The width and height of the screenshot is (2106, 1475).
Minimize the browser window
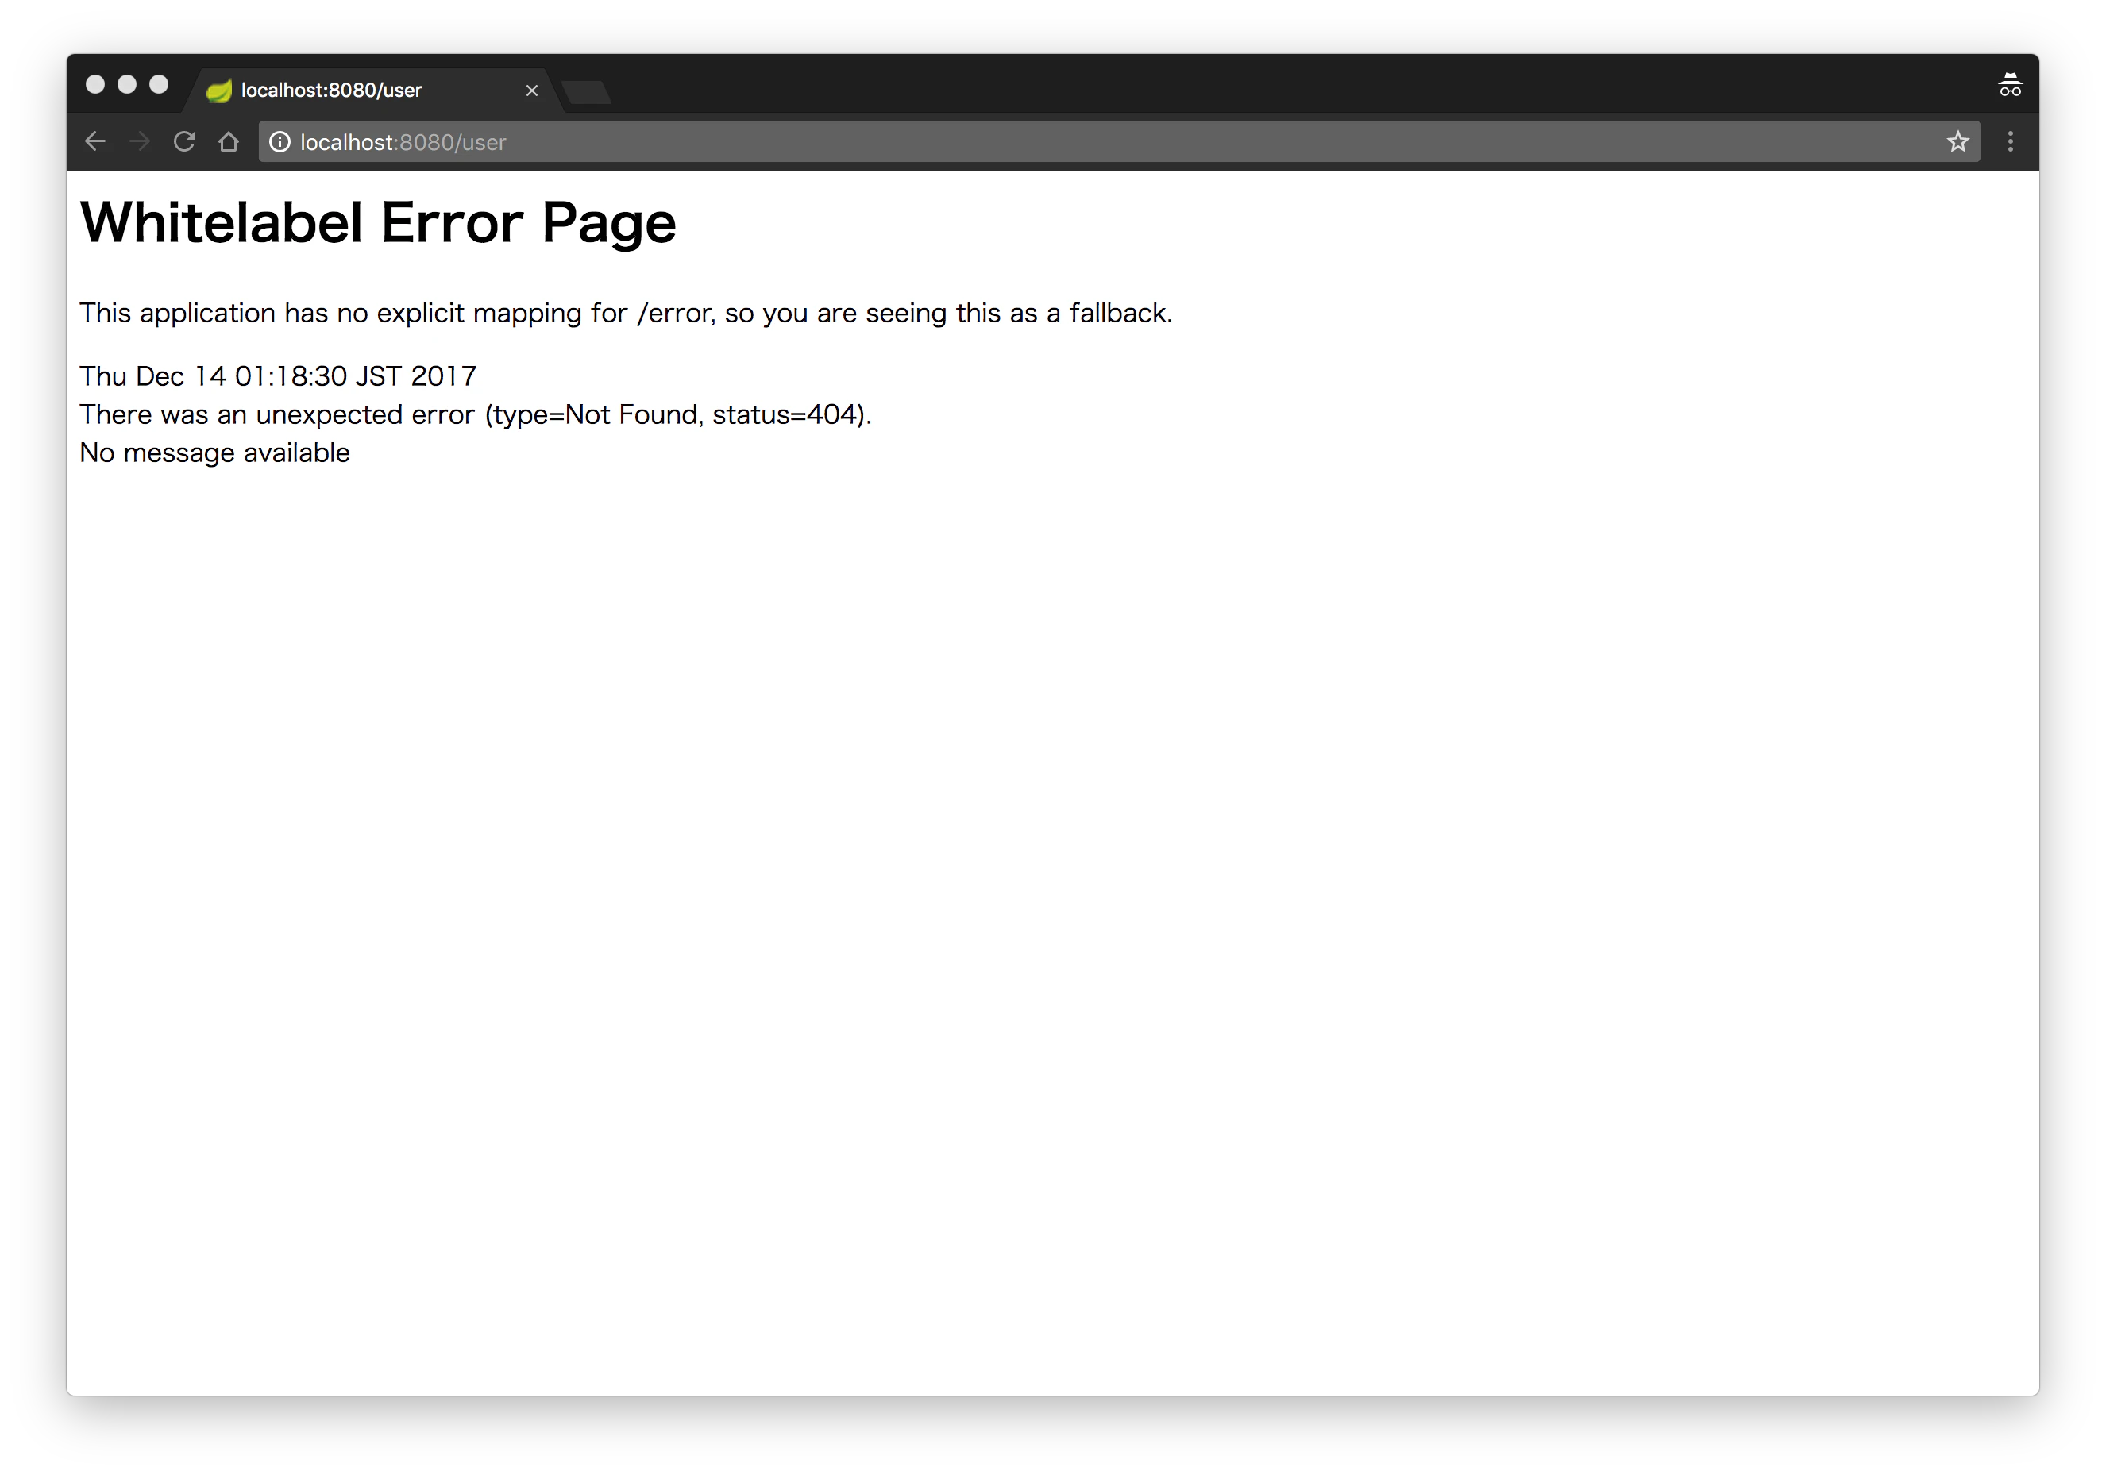coord(126,84)
